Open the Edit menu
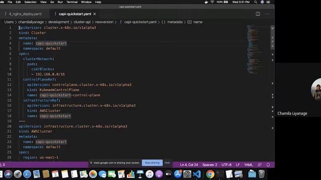Image resolution: width=321 pixels, height=180 pixels. tap(18, 2)
